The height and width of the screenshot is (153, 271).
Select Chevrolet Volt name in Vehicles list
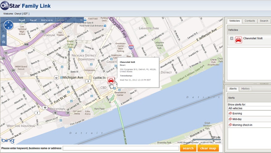tap(253, 38)
